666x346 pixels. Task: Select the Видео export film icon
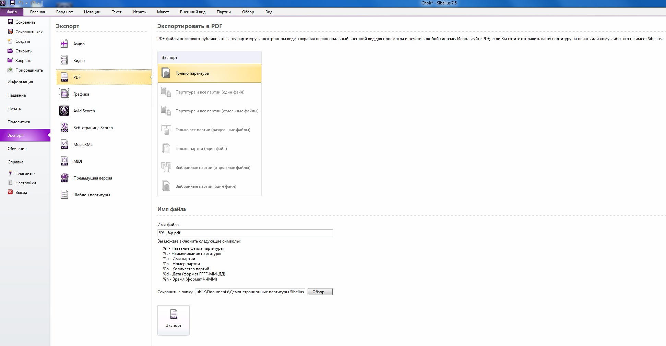(x=64, y=60)
